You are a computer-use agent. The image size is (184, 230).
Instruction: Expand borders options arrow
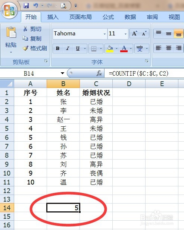101,48
